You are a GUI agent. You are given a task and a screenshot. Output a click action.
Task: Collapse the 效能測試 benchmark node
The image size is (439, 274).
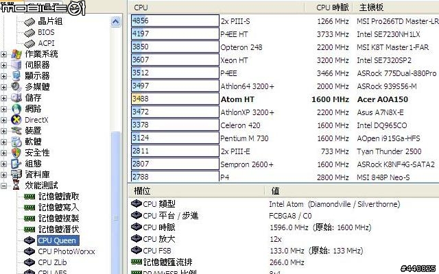click(x=3, y=186)
